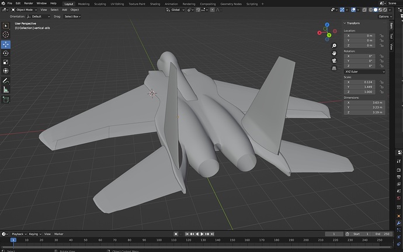Image resolution: width=403 pixels, height=252 pixels.
Task: Jump to next keyframe
Action: click(207, 234)
